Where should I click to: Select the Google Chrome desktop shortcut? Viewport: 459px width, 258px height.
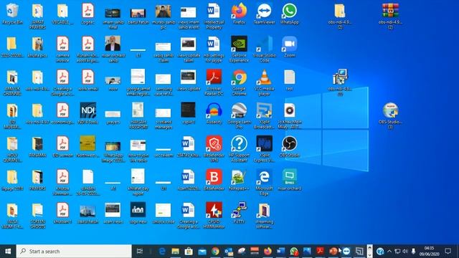pyautogui.click(x=239, y=82)
